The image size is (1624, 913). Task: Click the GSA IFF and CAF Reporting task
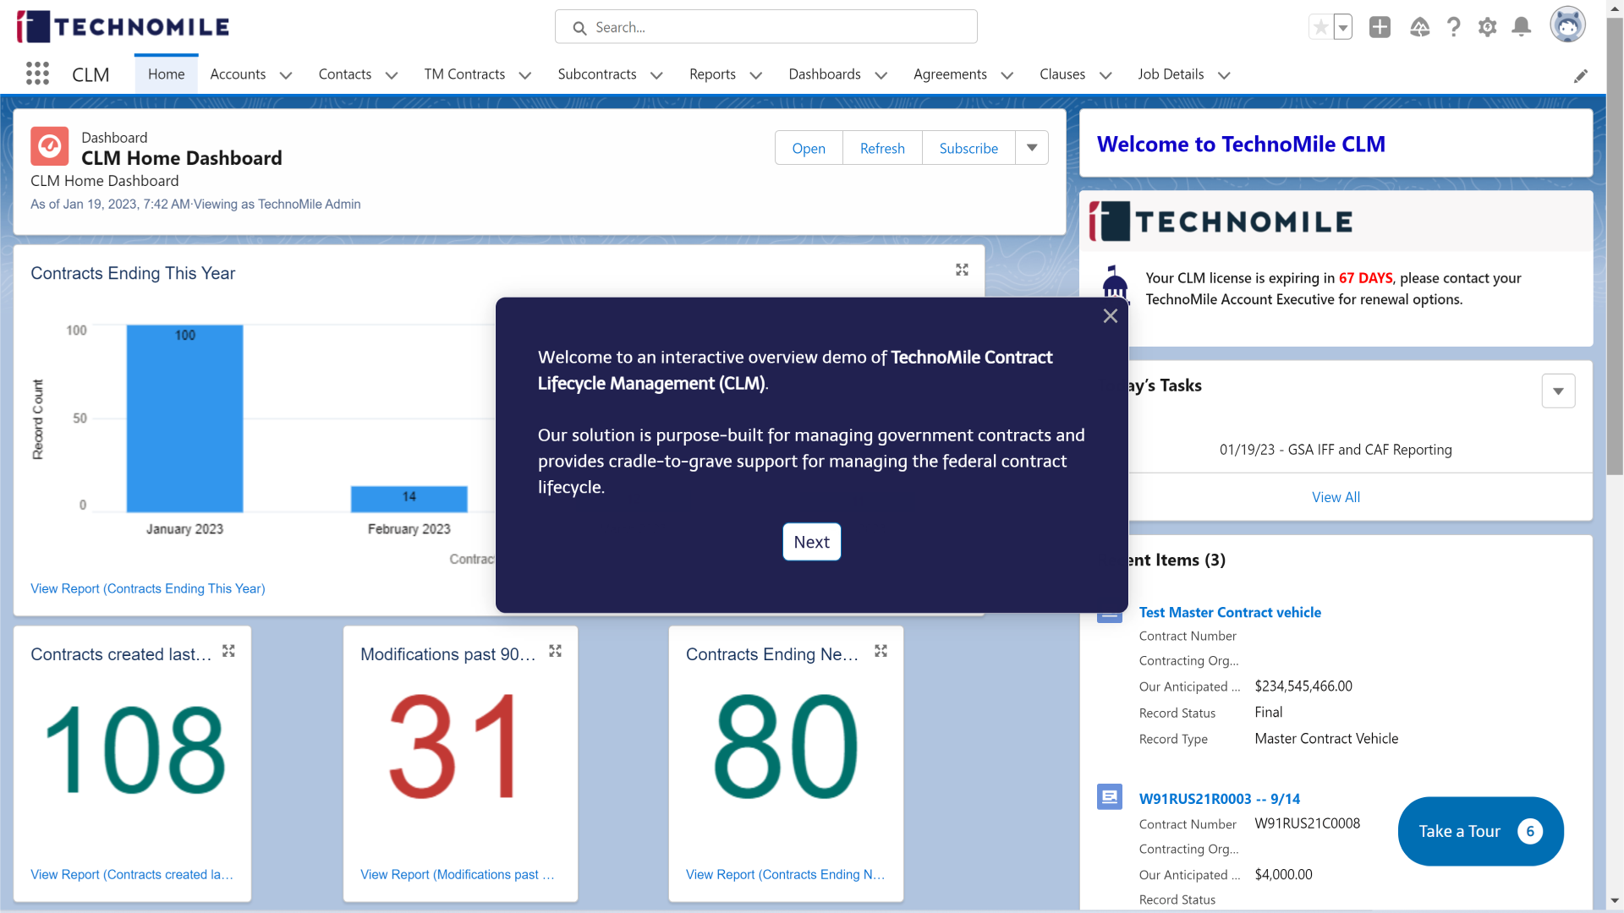(1336, 450)
